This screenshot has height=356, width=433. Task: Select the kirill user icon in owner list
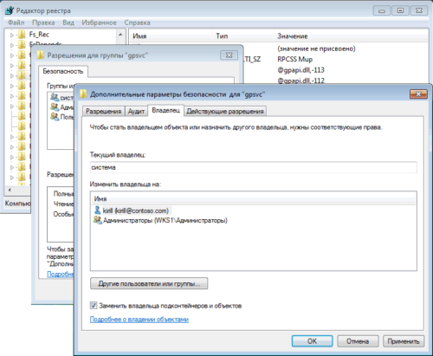click(98, 210)
